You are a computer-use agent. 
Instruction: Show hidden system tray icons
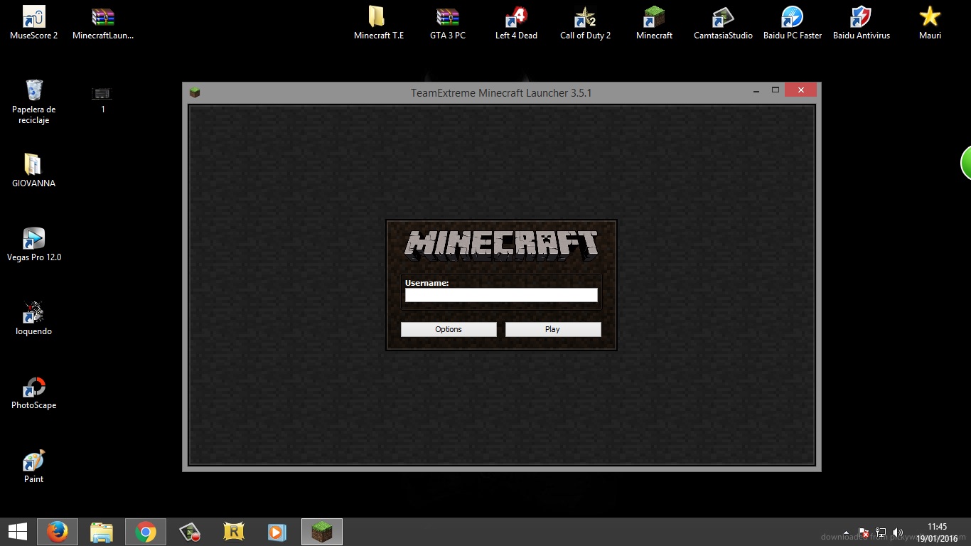(x=846, y=532)
